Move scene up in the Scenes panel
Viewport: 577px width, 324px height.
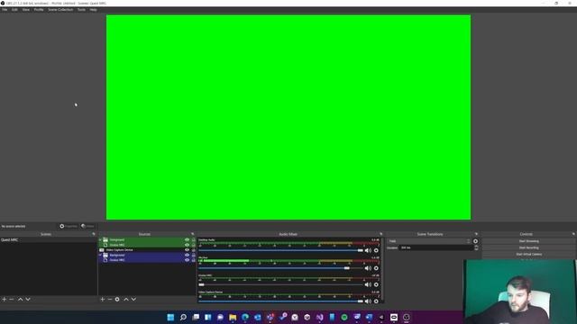click(x=20, y=300)
